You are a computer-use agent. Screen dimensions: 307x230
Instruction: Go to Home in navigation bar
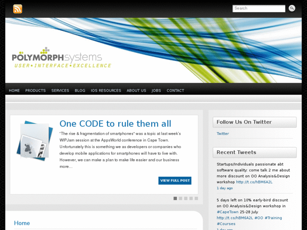[14, 91]
